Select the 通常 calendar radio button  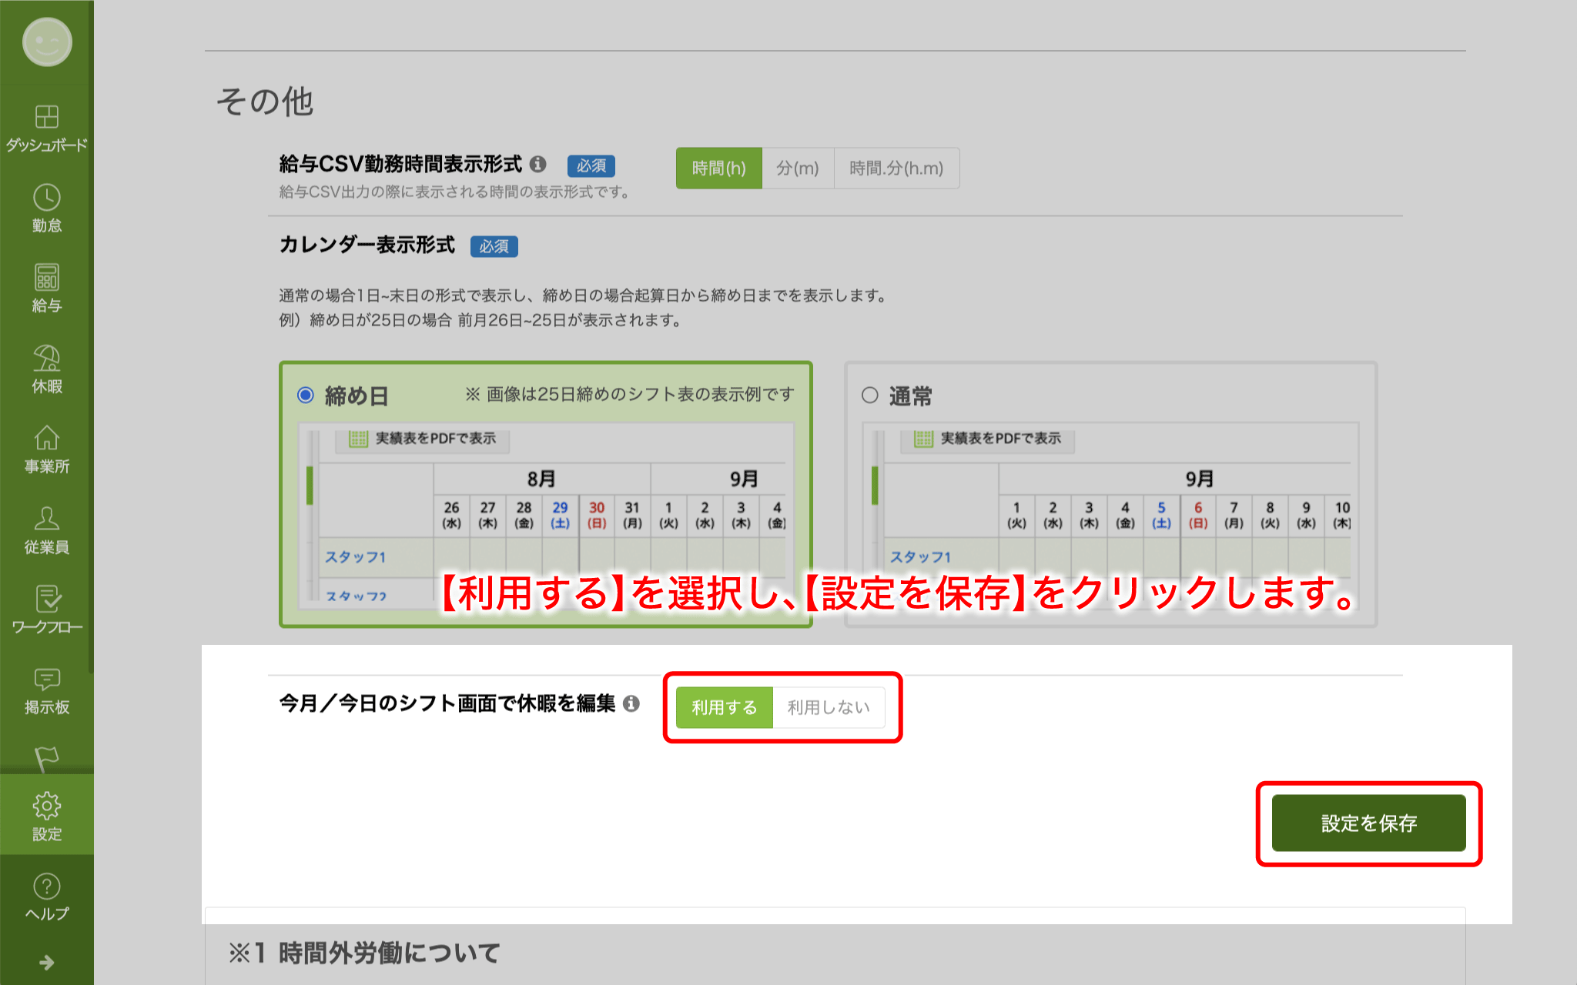pos(870,396)
